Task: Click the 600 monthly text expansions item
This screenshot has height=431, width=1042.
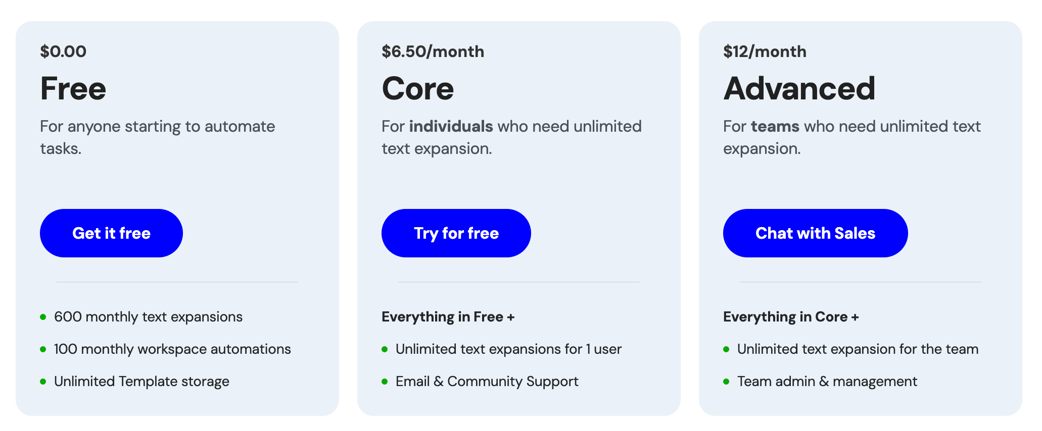Action: pyautogui.click(x=148, y=317)
